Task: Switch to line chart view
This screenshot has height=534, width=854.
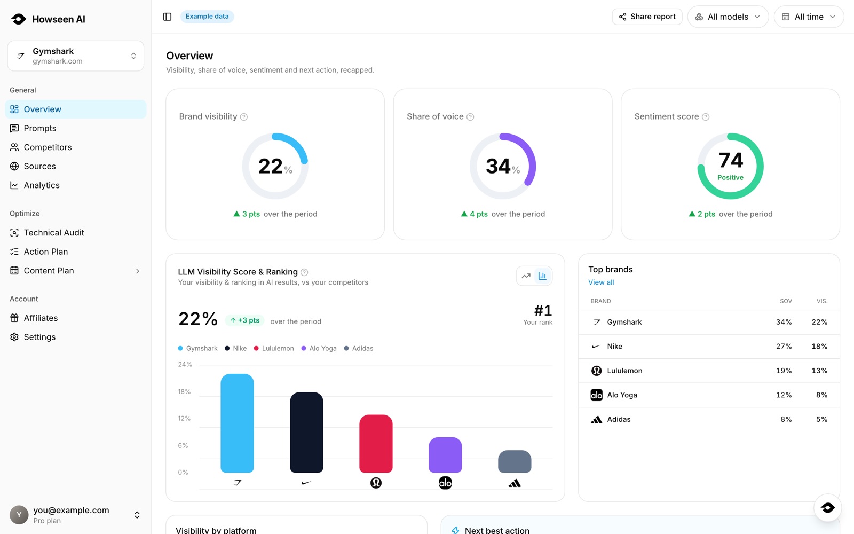Action: [x=526, y=276]
